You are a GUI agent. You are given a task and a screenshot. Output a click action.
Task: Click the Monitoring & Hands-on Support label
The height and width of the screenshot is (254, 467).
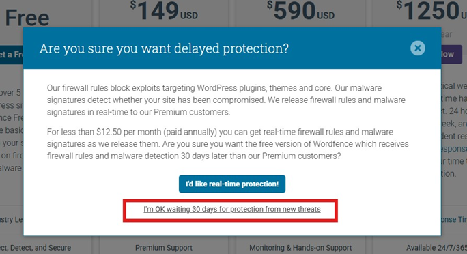coord(300,248)
